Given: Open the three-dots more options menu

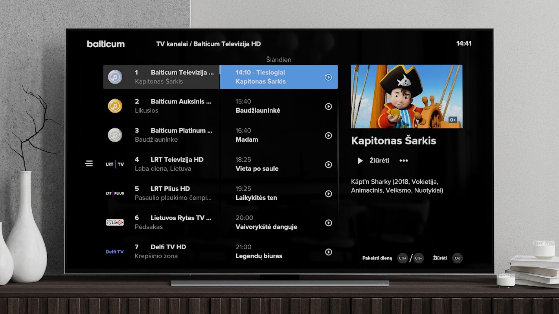Looking at the screenshot, I should pos(404,161).
